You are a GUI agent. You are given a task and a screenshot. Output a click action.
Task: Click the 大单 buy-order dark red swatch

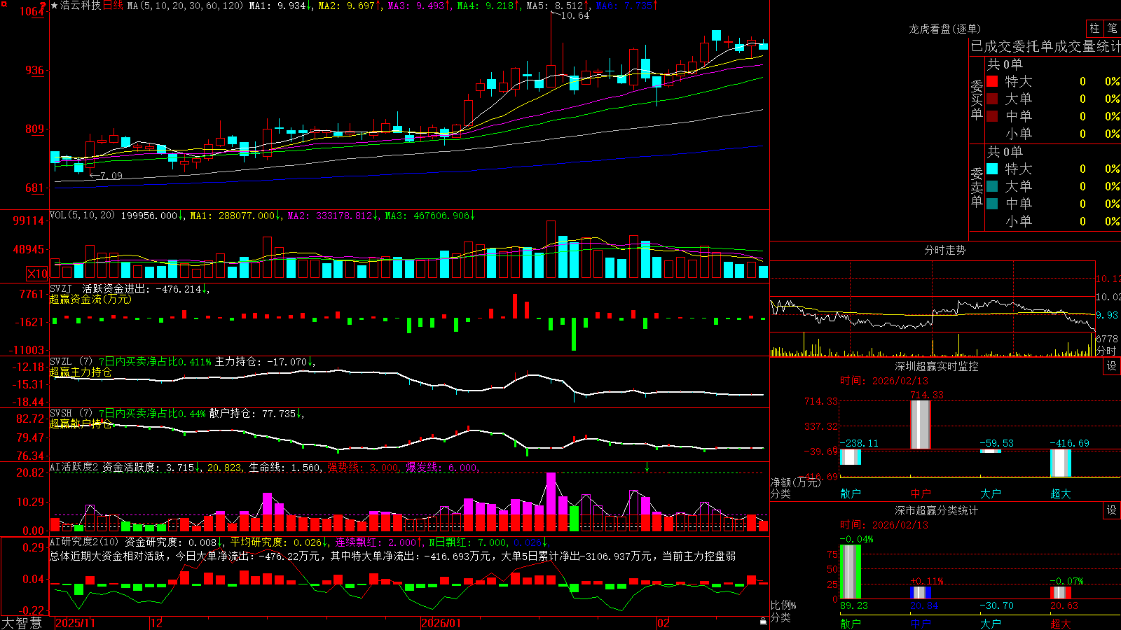coord(992,99)
